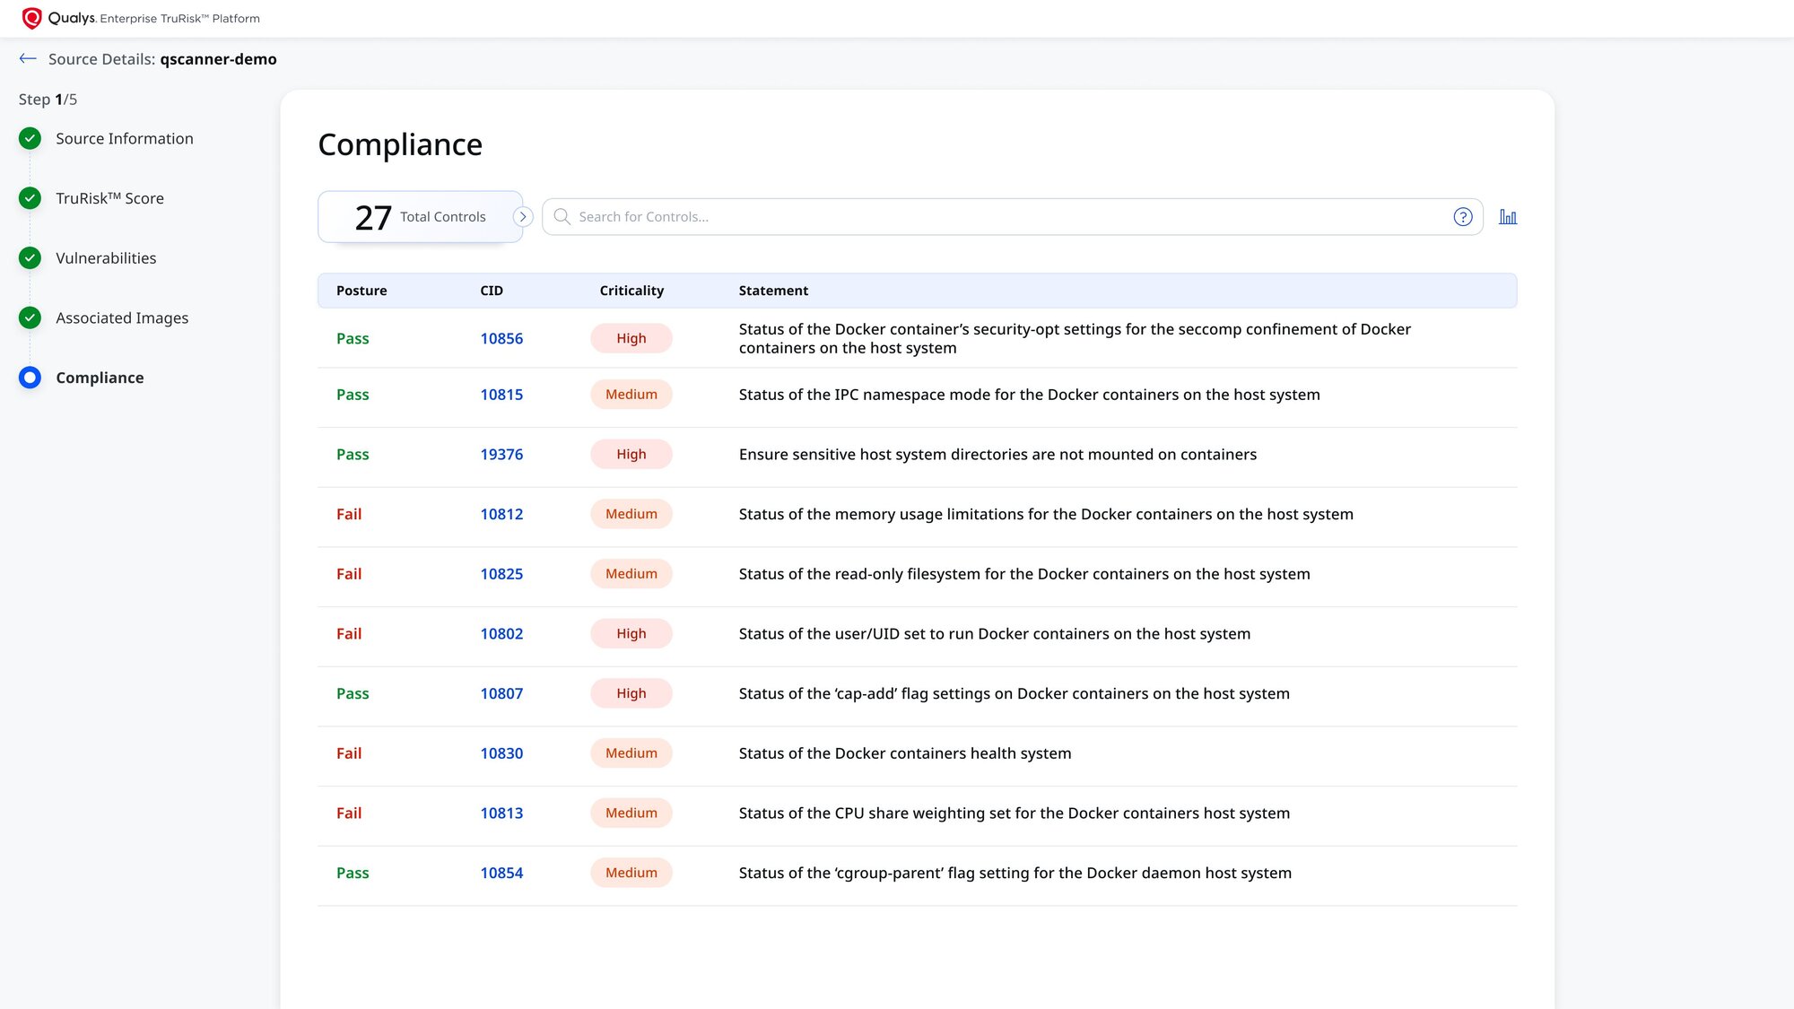Select the Compliance step
The image size is (1794, 1009).
click(100, 378)
